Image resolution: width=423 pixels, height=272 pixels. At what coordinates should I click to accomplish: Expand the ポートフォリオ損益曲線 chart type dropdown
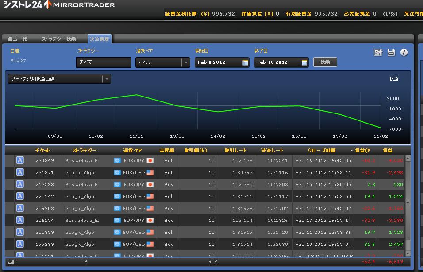click(x=106, y=79)
